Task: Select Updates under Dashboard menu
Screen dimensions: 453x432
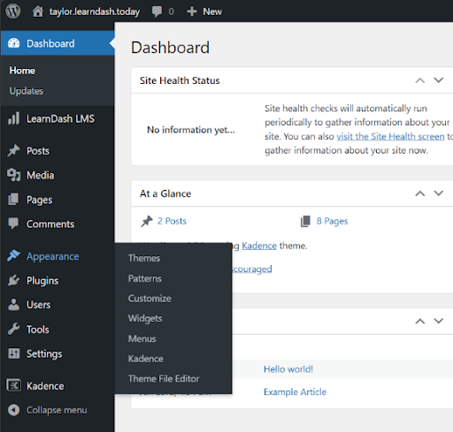Action: click(x=27, y=91)
